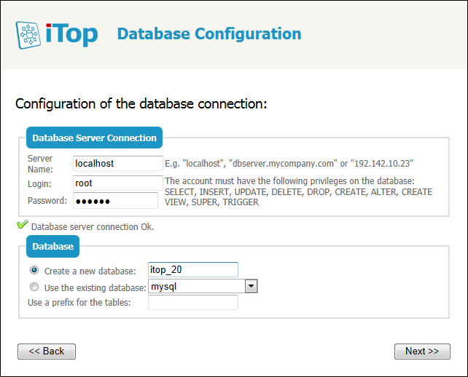Click the new database name field itop_20
Screen dimensions: 468x377
point(192,270)
